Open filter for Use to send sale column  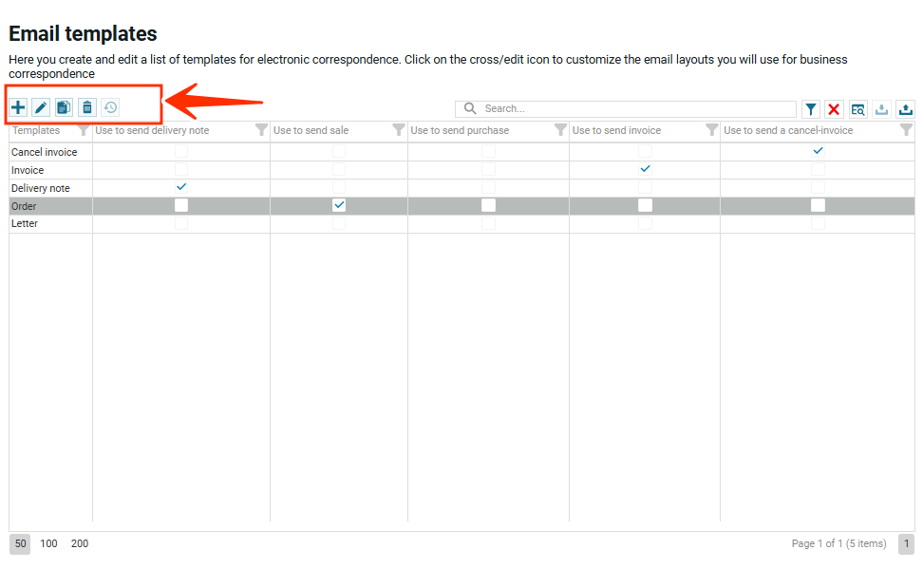tap(399, 130)
